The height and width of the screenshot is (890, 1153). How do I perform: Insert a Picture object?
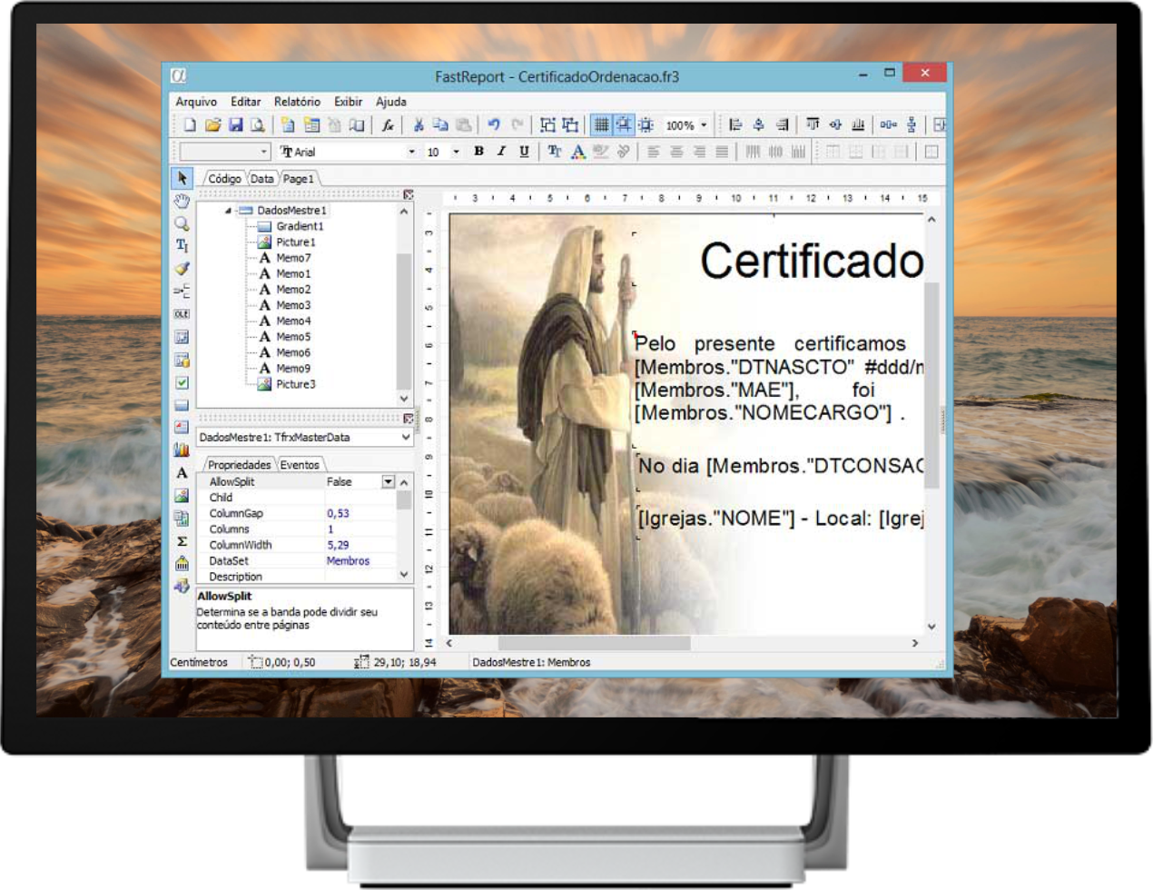182,493
